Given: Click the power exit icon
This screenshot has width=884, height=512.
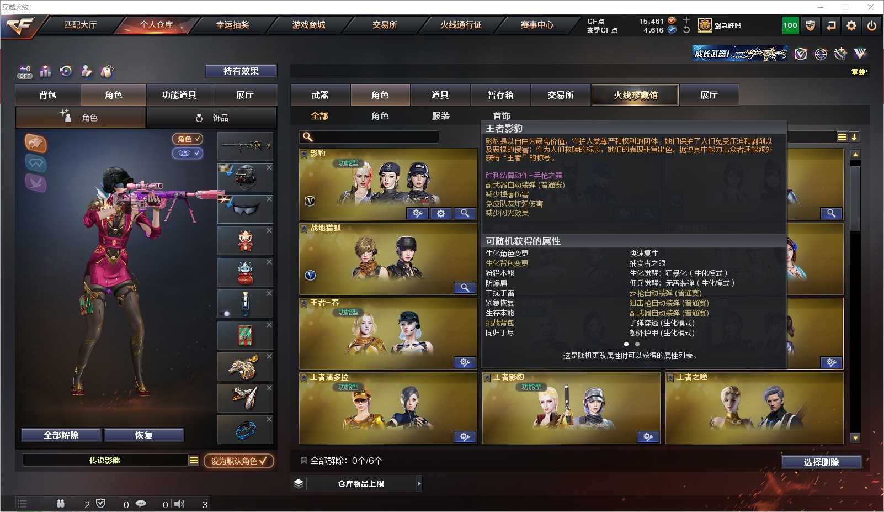Looking at the screenshot, I should coord(872,25).
